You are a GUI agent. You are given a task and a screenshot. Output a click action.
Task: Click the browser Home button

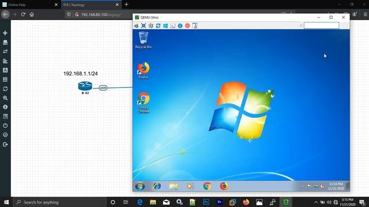(x=32, y=14)
